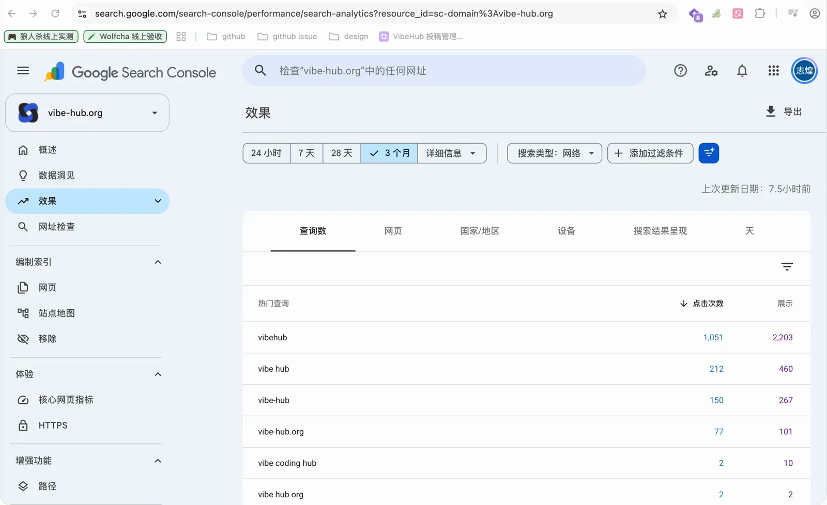
Task: Select the 24 小时 date range
Action: tap(266, 153)
